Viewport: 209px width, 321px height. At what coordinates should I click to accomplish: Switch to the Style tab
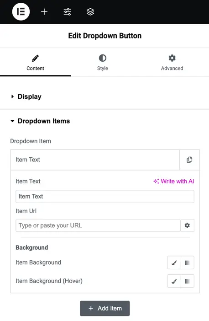point(103,63)
